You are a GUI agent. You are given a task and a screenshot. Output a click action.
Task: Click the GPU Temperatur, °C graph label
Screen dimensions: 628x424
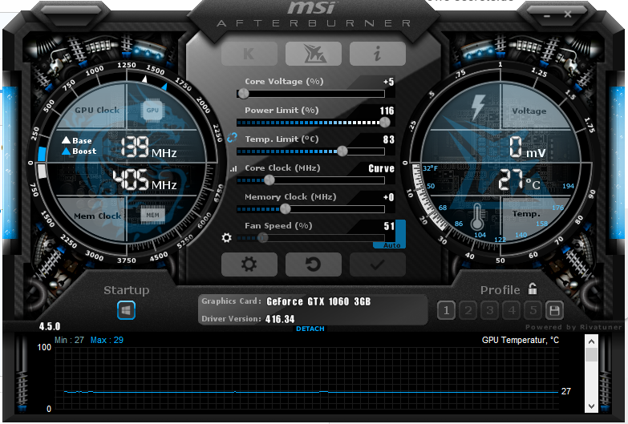tap(520, 340)
